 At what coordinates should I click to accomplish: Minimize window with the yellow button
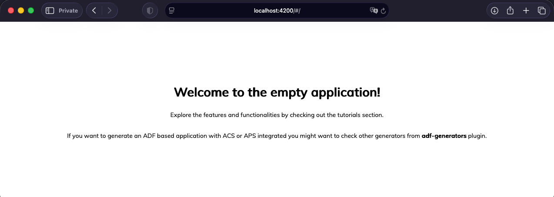(x=21, y=10)
